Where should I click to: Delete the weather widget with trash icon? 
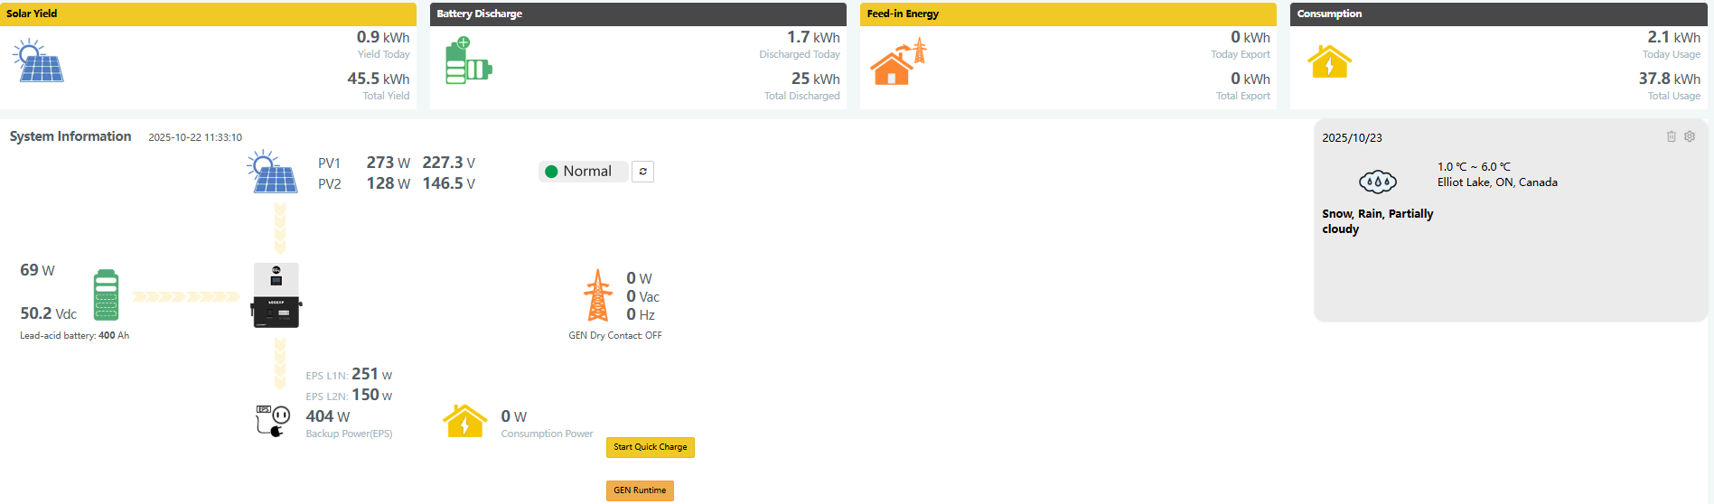pyautogui.click(x=1671, y=136)
